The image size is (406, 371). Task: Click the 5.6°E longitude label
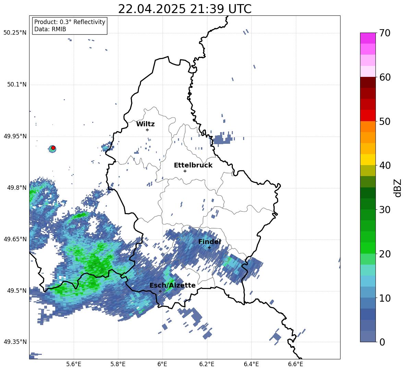74,364
